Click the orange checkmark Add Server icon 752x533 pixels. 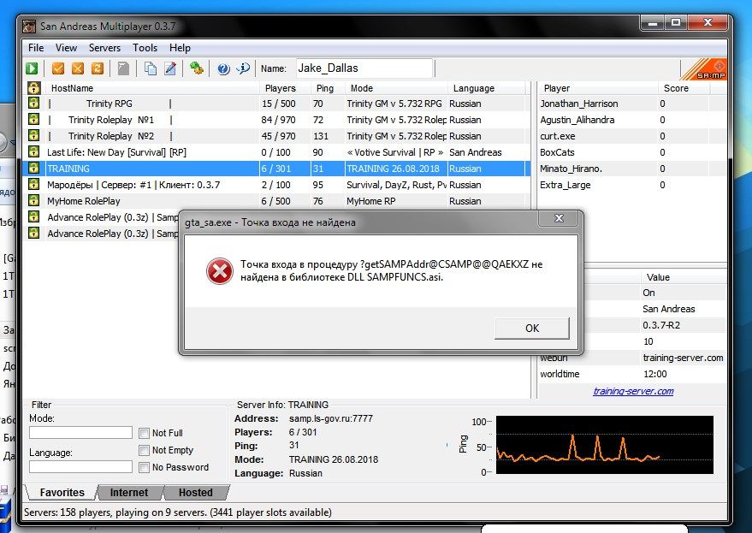[58, 68]
